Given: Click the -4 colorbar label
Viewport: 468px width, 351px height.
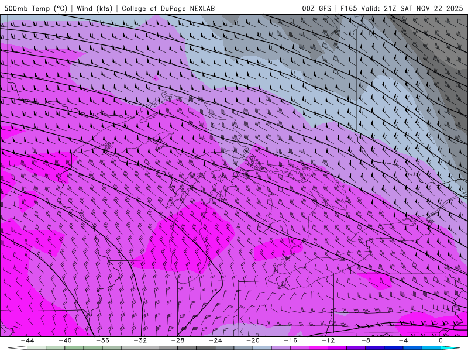Looking at the screenshot, I should (403, 340).
